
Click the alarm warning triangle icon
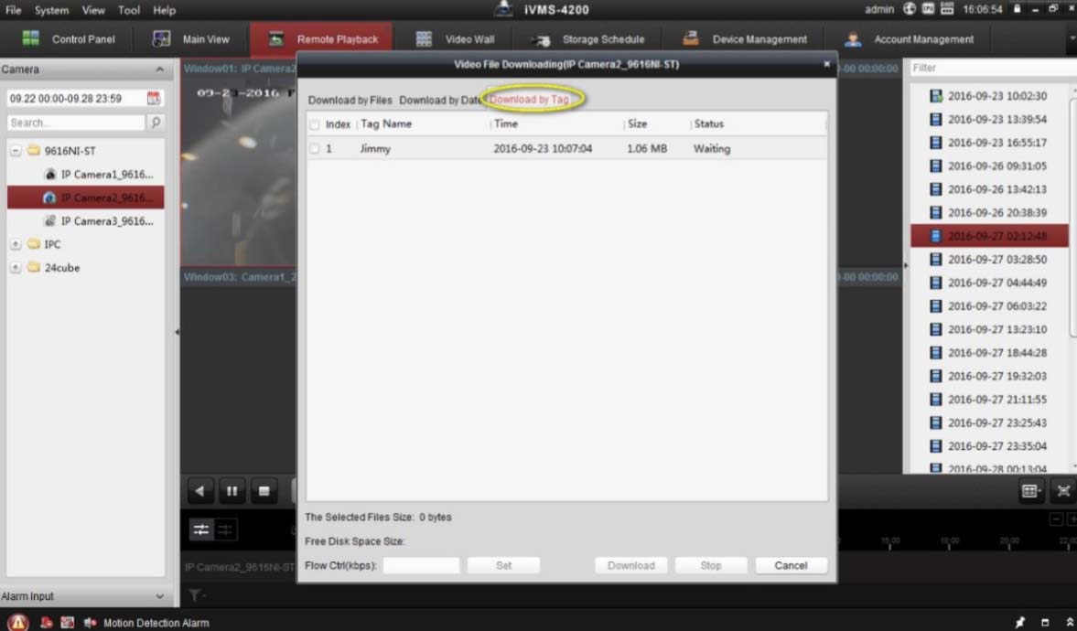click(x=18, y=622)
